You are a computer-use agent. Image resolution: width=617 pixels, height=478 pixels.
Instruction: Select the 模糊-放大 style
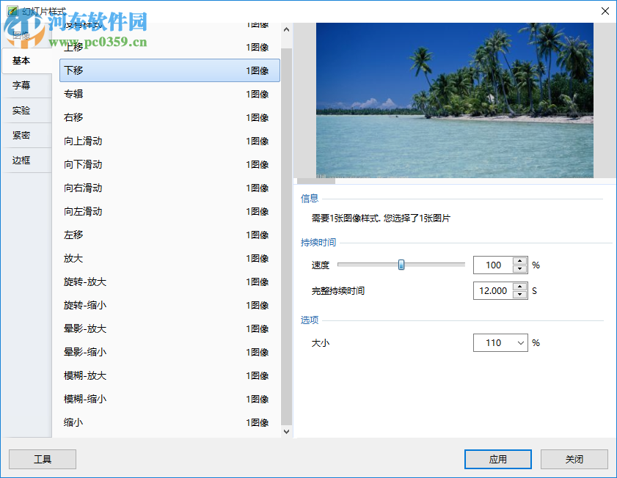click(169, 375)
